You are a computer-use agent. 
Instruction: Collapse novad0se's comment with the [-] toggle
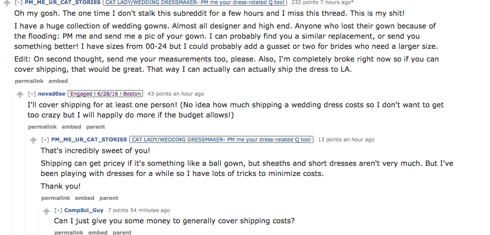pos(31,94)
